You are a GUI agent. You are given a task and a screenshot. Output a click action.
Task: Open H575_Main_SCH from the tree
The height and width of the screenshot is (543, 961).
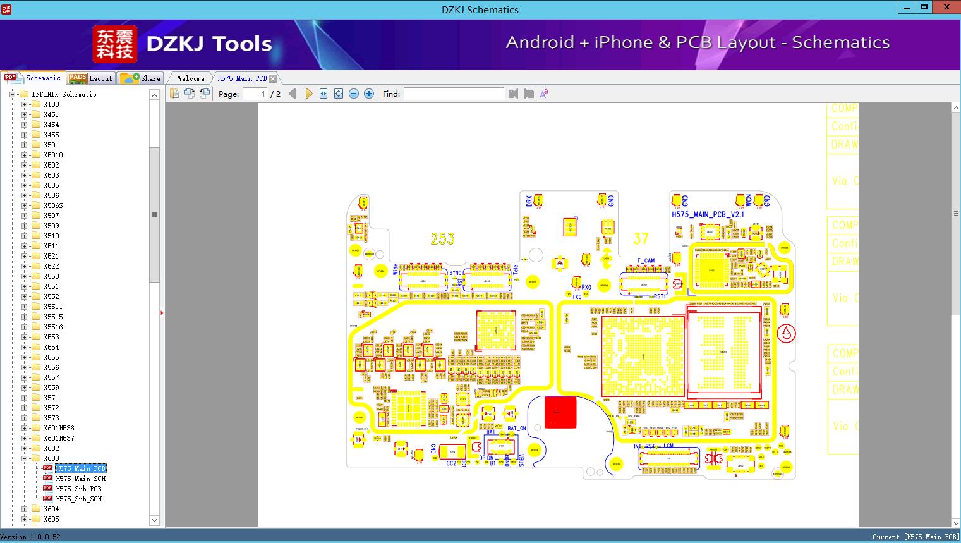(x=80, y=479)
